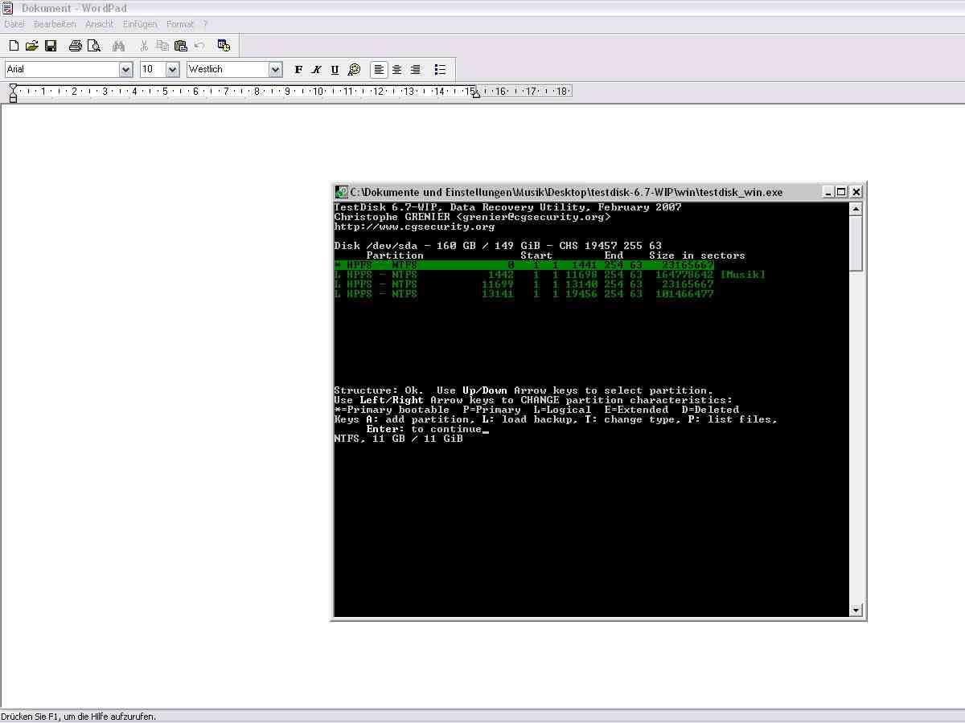Open the Arial font name dropdown
Viewport: 965px width, 723px height.
point(125,70)
